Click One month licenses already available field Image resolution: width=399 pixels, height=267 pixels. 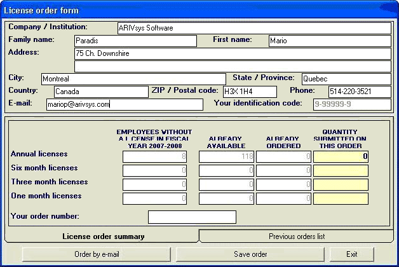pos(226,198)
